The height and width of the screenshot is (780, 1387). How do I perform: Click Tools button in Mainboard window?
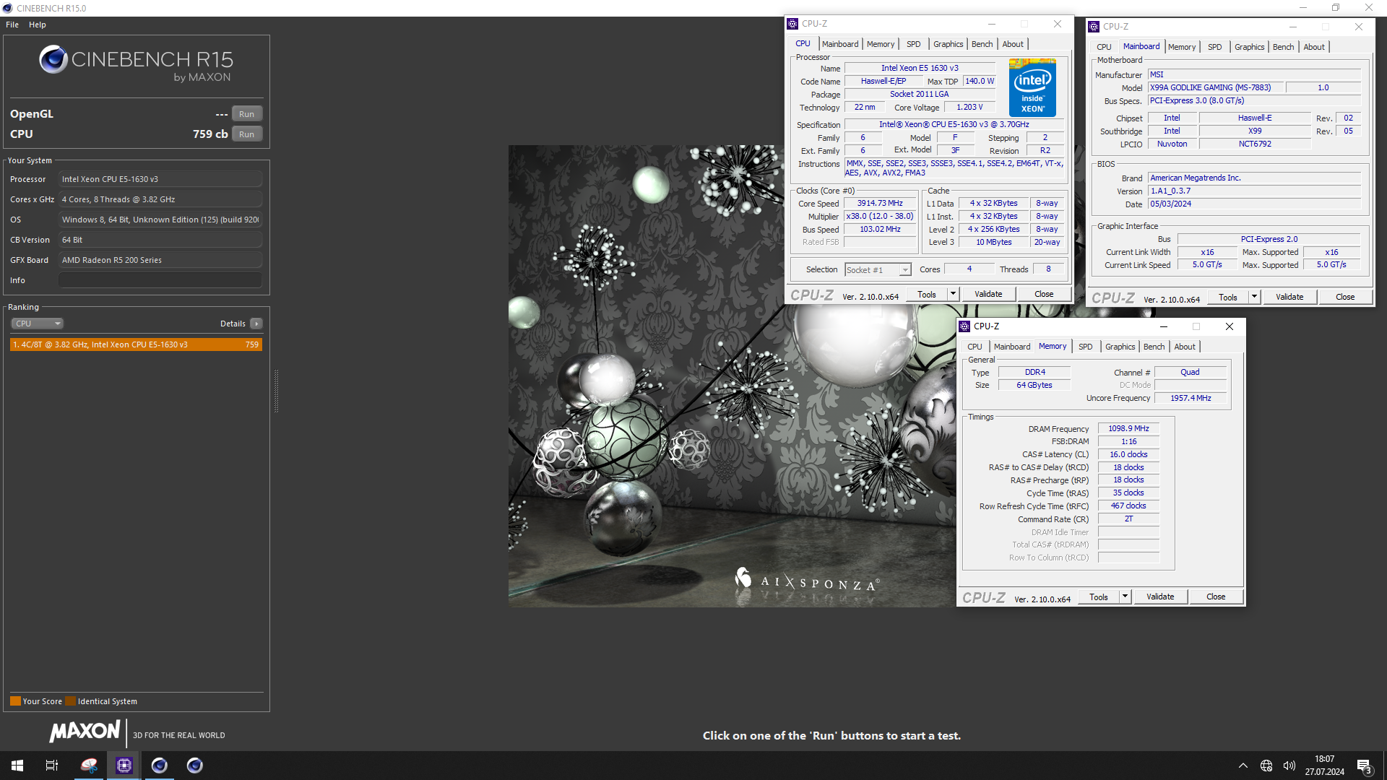point(1228,298)
